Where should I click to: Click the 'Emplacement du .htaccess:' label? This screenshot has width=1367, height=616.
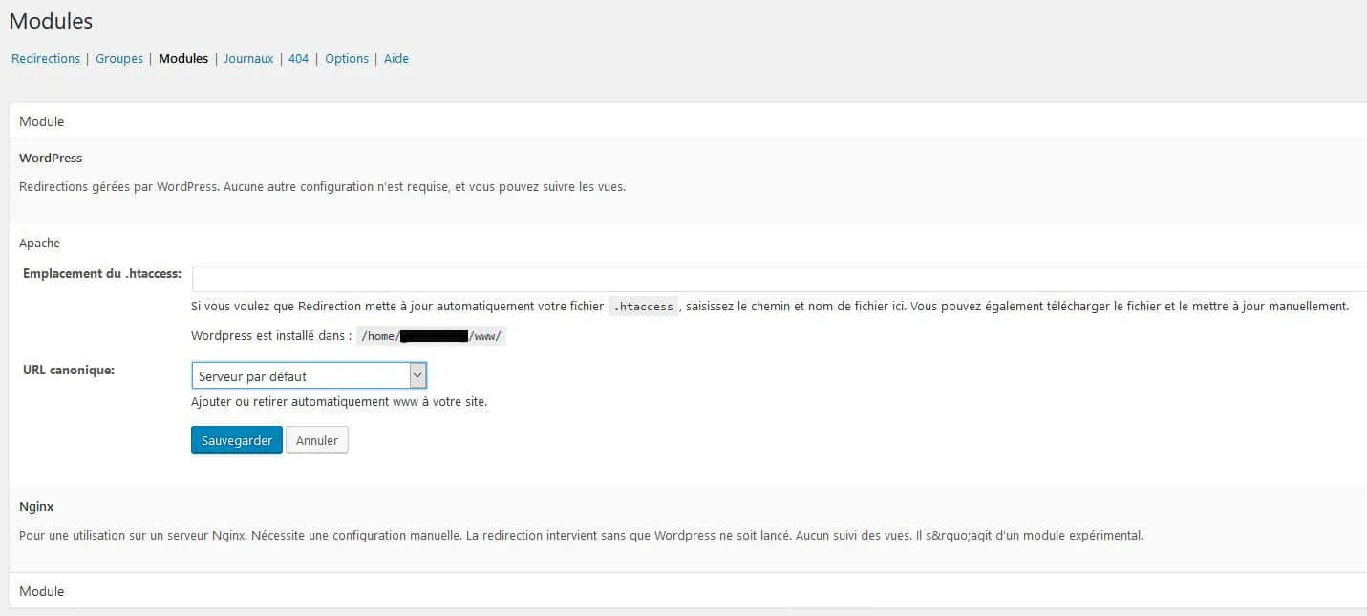(x=102, y=273)
